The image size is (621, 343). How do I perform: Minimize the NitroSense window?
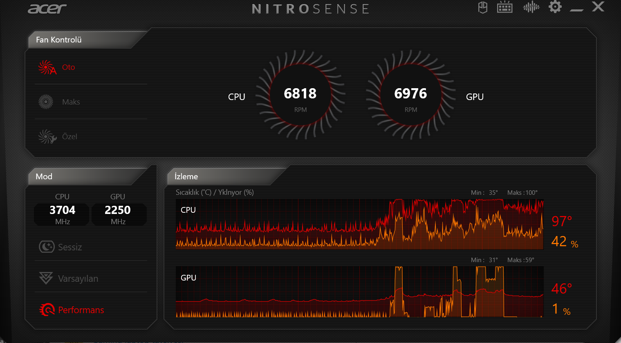[x=577, y=10]
